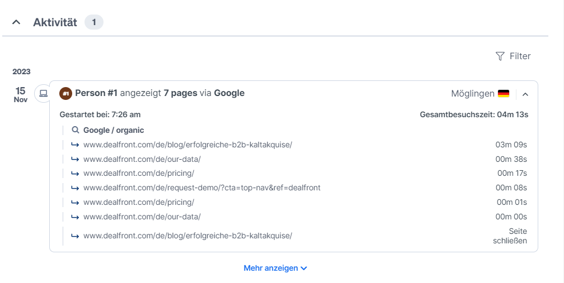Click the Google organic search icon

75,130
